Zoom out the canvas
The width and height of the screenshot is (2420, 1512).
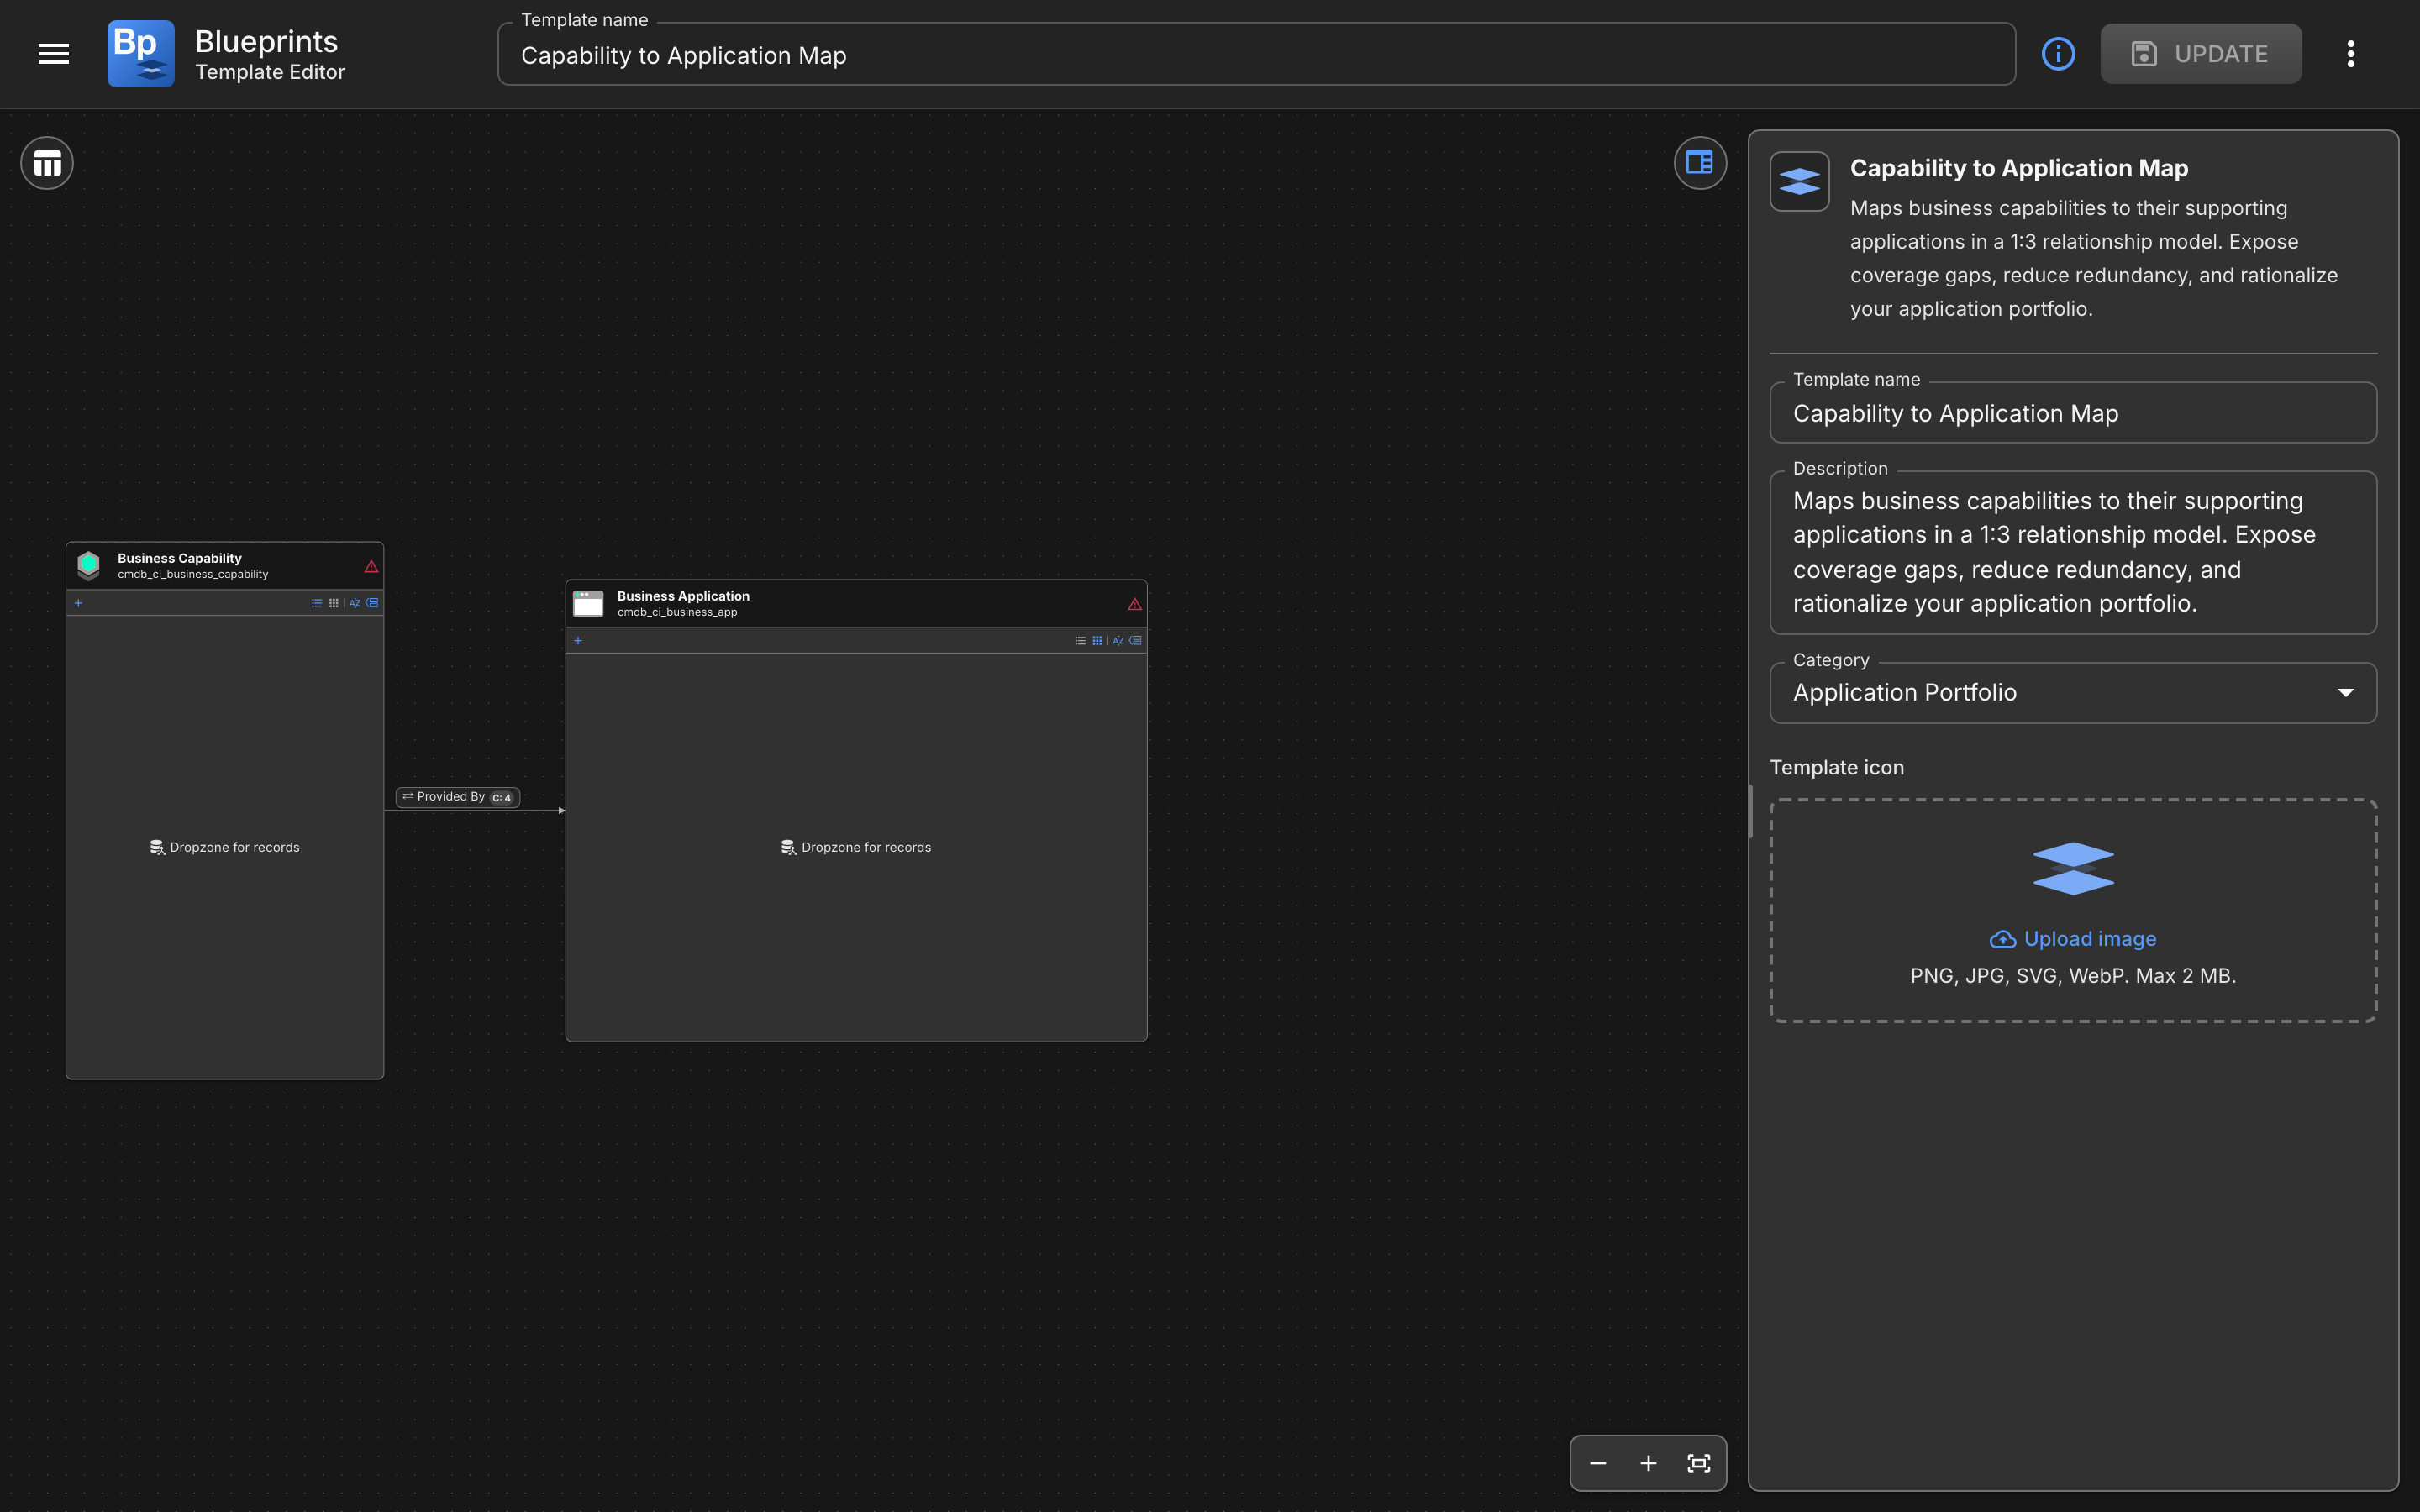coord(1598,1464)
